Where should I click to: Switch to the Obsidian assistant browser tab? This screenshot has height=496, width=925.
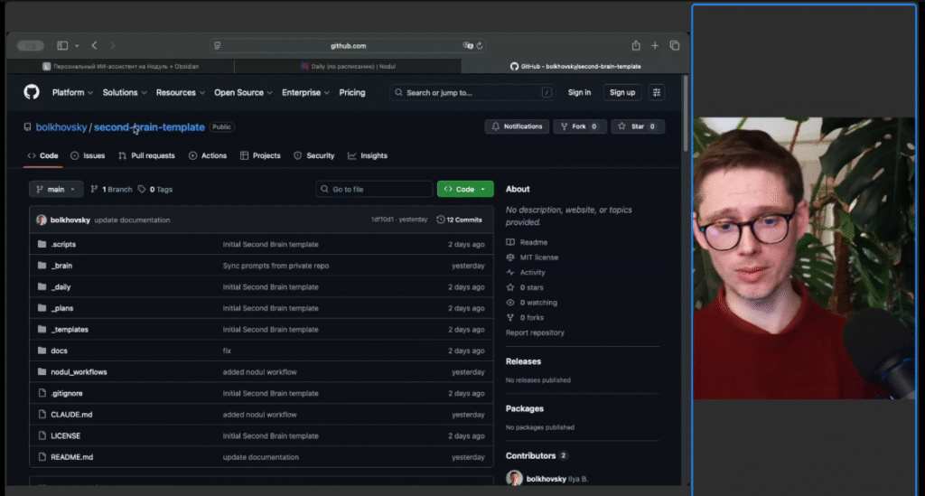click(120, 67)
